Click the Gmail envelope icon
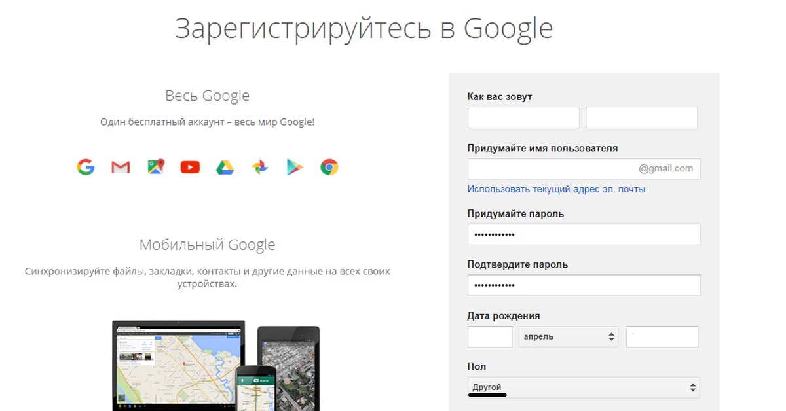This screenshot has width=786, height=411. [121, 168]
